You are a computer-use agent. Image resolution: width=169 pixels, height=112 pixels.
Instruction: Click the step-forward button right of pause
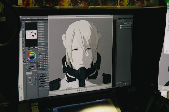click(84, 90)
